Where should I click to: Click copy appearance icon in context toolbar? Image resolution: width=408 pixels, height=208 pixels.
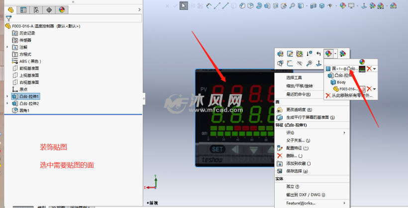[343, 54]
